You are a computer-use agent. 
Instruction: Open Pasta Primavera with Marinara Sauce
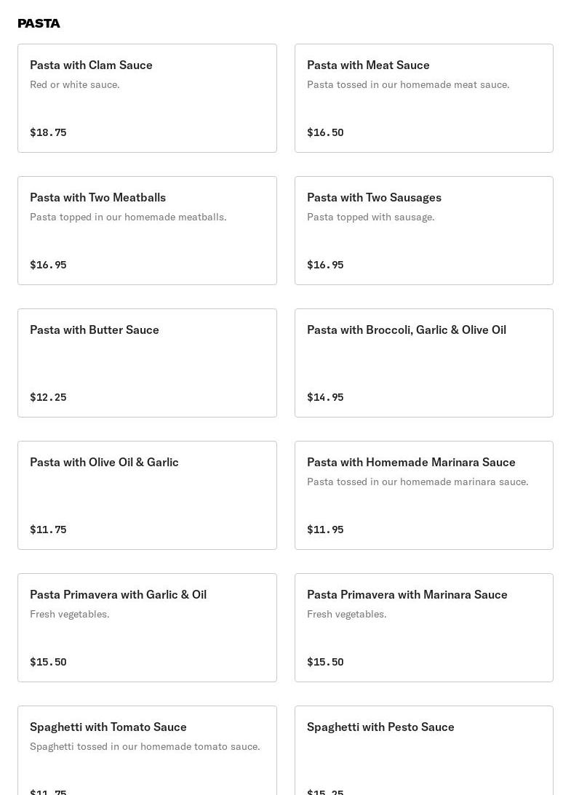tap(423, 628)
